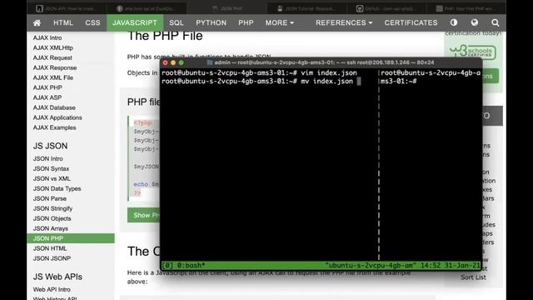Screen dimensions: 533x300
Task: Expand the MORE dropdown menu
Action: 280,22
